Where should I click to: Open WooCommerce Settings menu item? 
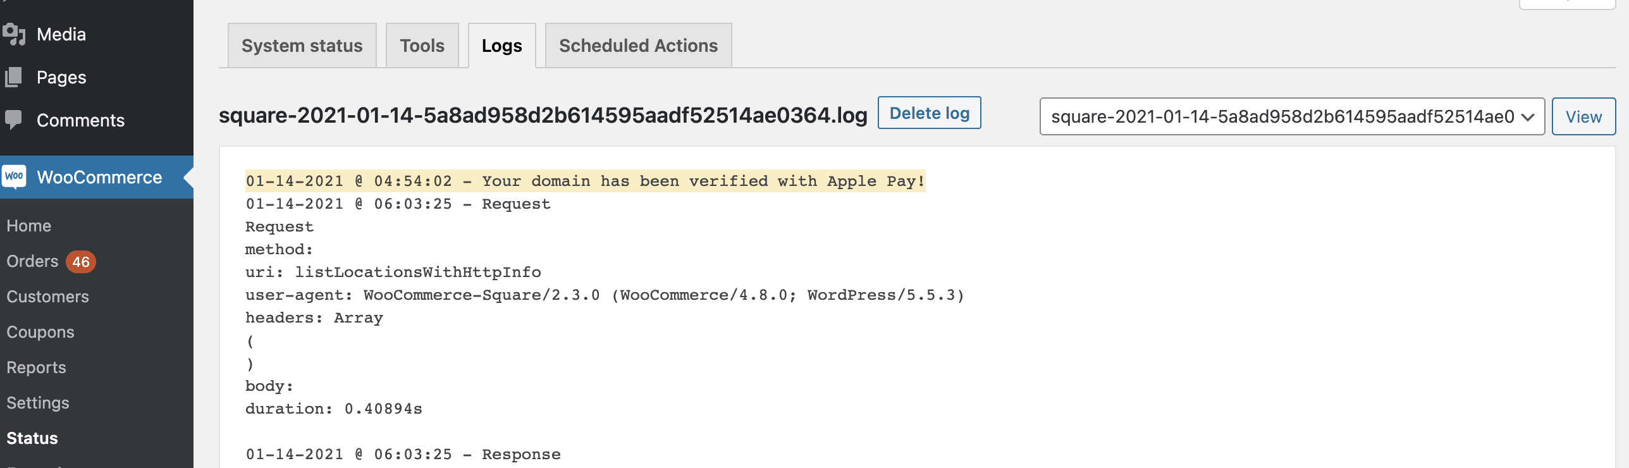tap(38, 403)
